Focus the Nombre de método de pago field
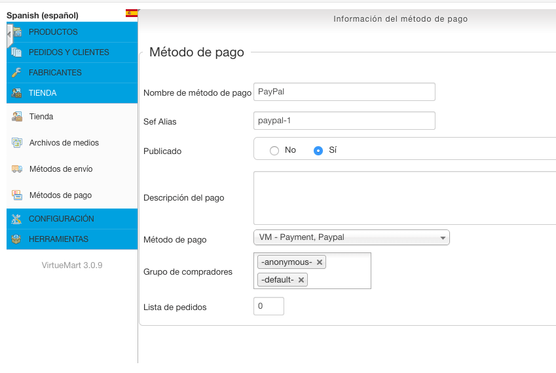The height and width of the screenshot is (373, 556). point(344,92)
